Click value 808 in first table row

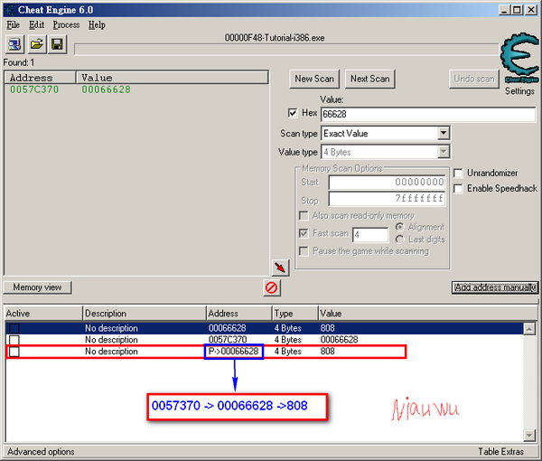pos(327,328)
